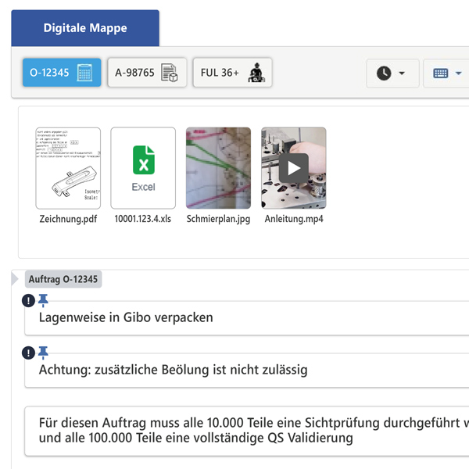Click the Auftrag O-12345 label
Viewport: 469px width, 469px height.
pos(63,279)
